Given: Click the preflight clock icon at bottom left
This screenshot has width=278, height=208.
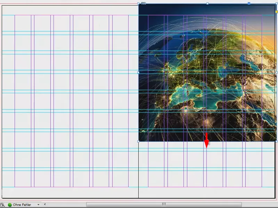Looking at the screenshot, I should [3, 204].
